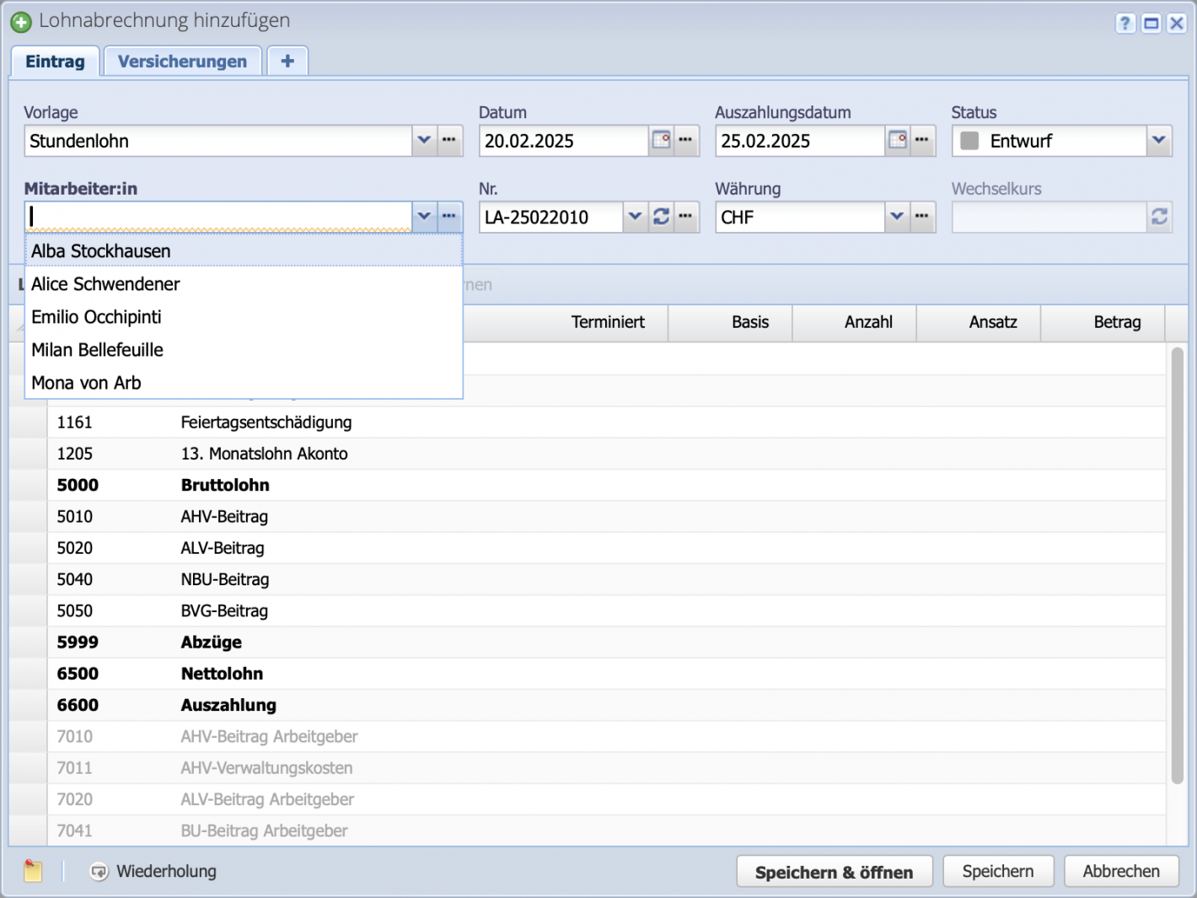Click the sticky note icon bottom left

click(32, 871)
